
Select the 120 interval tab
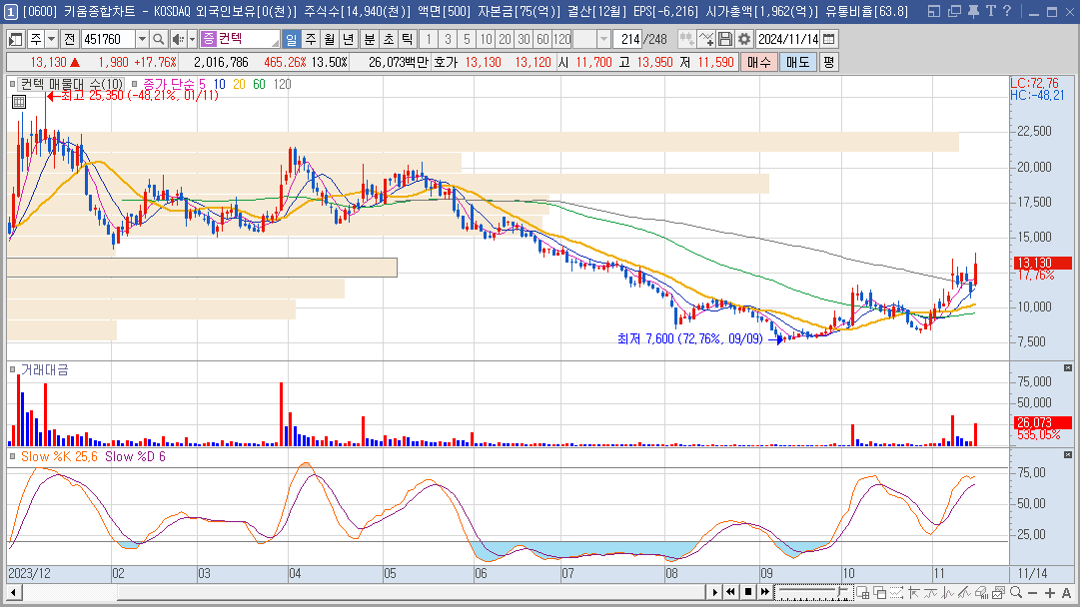click(562, 39)
